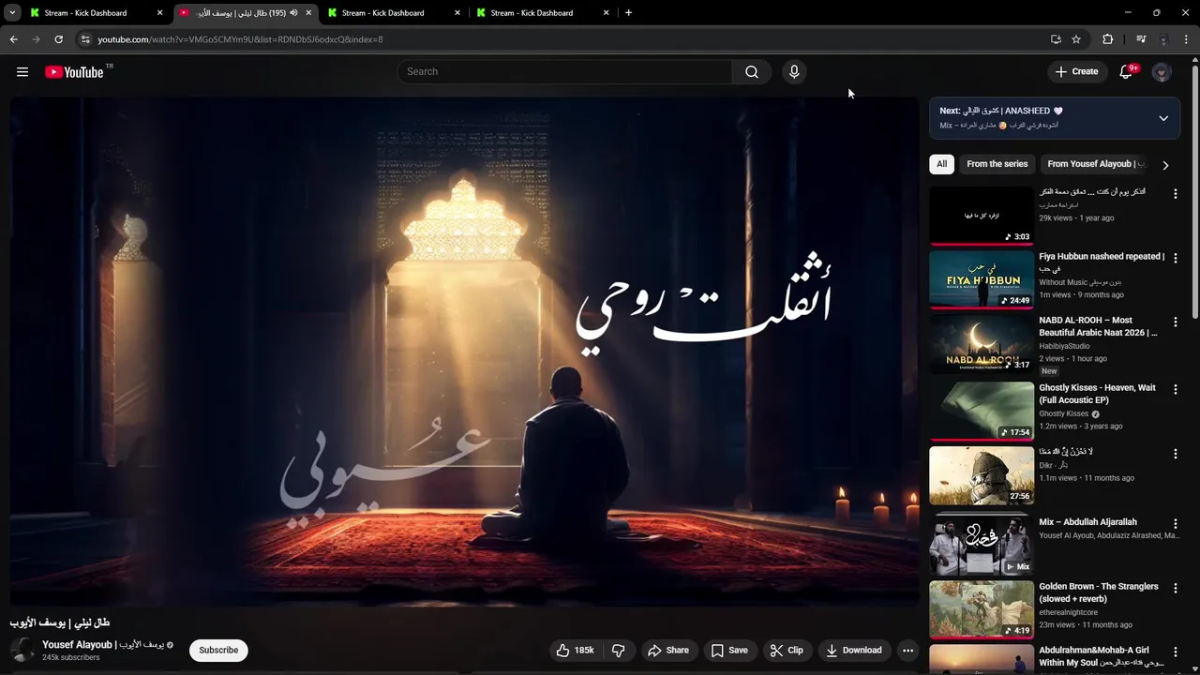The width and height of the screenshot is (1200, 675).
Task: Bookmark this page with the star
Action: [x=1076, y=39]
